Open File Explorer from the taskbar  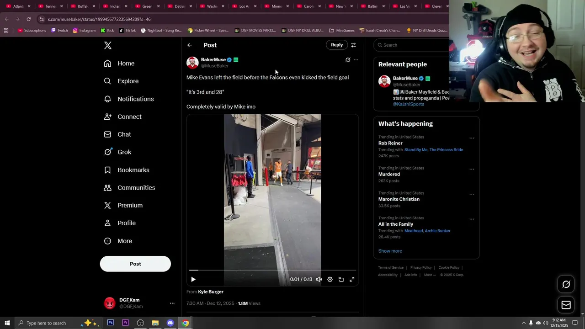(x=155, y=323)
